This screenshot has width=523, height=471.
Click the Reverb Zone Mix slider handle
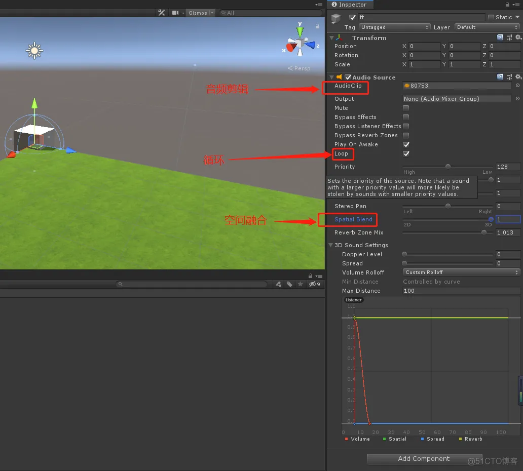[483, 232]
